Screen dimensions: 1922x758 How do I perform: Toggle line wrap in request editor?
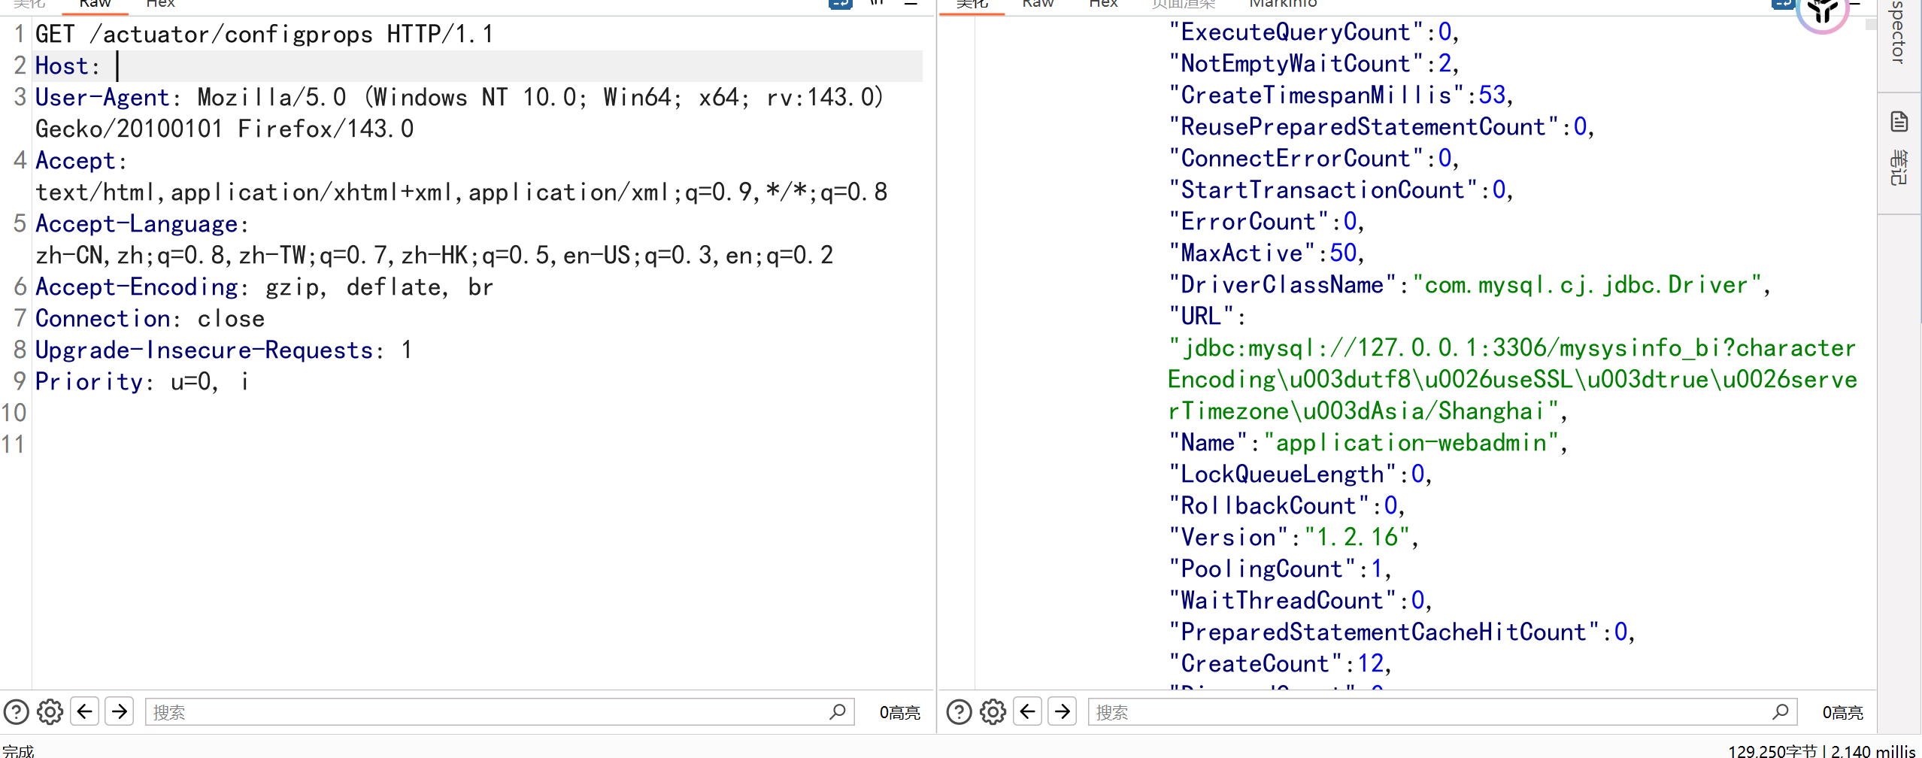pos(840,3)
